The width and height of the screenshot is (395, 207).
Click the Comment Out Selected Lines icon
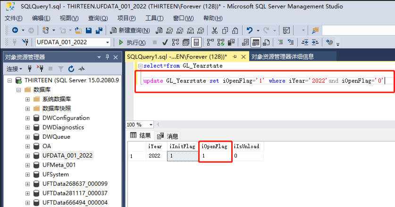pyautogui.click(x=280, y=42)
